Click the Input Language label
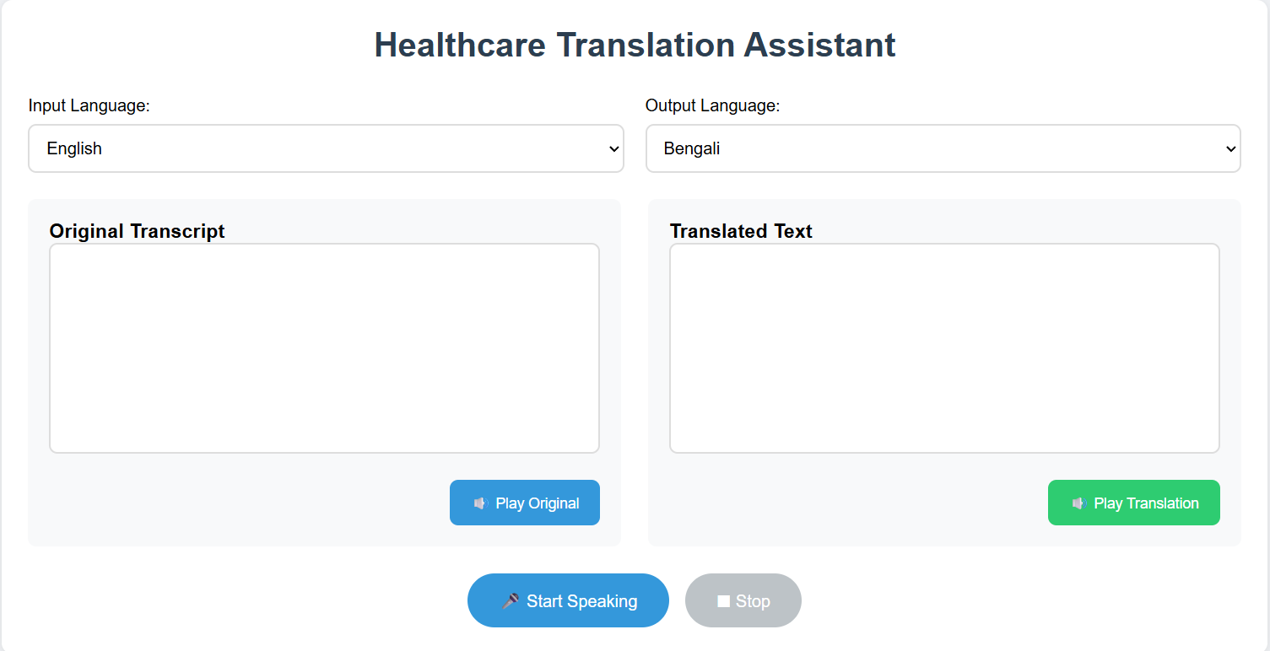This screenshot has height=651, width=1270. click(x=89, y=105)
